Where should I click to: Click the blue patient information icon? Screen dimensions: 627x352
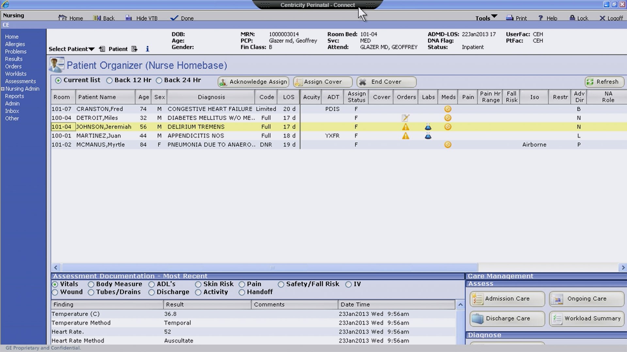coord(148,49)
